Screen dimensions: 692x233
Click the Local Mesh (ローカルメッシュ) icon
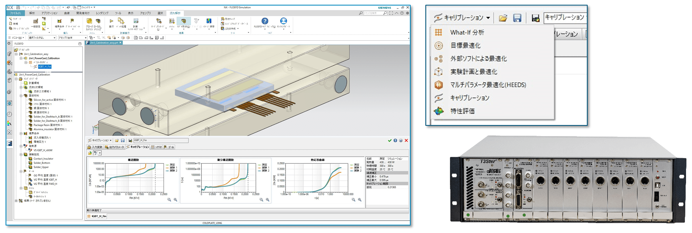98,21
